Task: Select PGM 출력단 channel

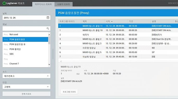Action: [25, 49]
